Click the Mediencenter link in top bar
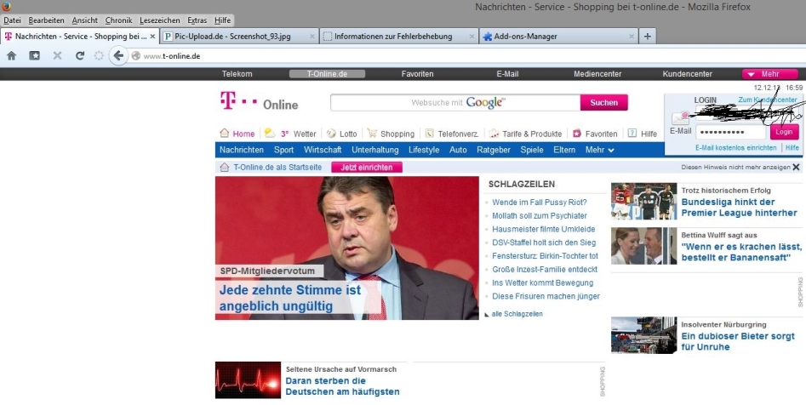Viewport: 806px width, 405px height. click(x=597, y=74)
